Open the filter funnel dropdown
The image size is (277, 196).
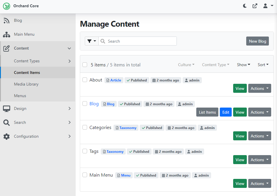pyautogui.click(x=92, y=41)
